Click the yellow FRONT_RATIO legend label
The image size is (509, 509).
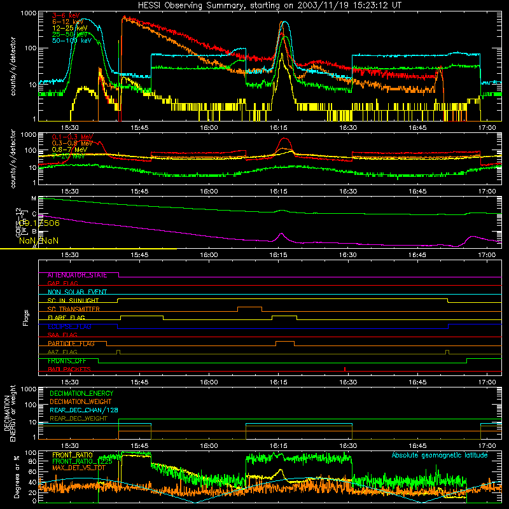(73, 455)
